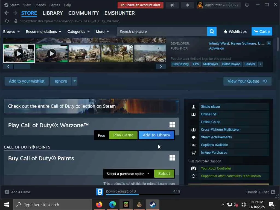Screen dimensions: 280x210
Task: Click the thumbnail strip scroll handle
Action: (x=22, y=66)
